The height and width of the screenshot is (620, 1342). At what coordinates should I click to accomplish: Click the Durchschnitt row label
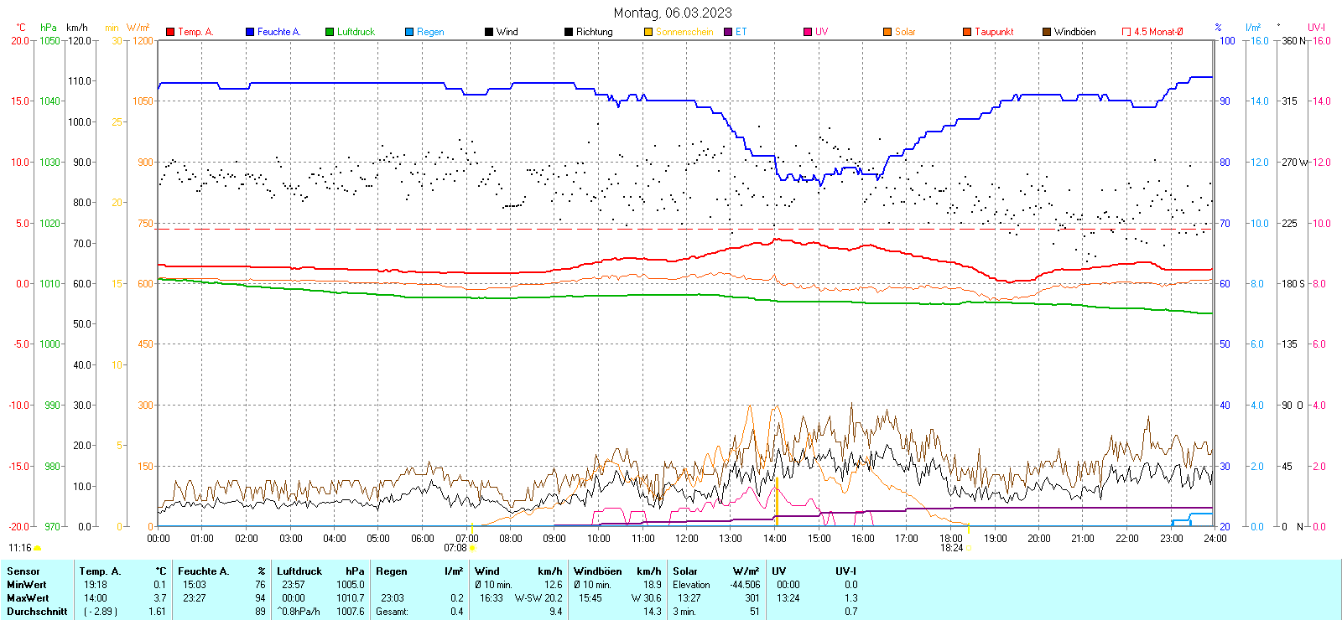(37, 612)
